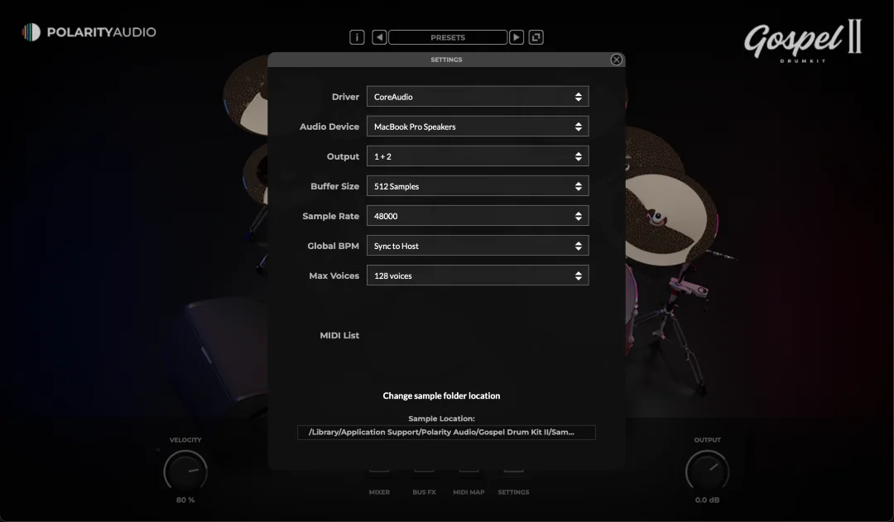Click the resize window icon
Screen dimensions: 894x522
536,37
